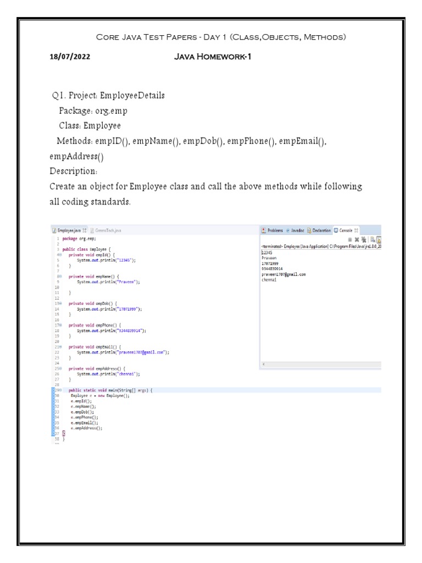The image size is (422, 563).
Task: Click the date '18/07/2022' in the document
Action: click(x=70, y=57)
